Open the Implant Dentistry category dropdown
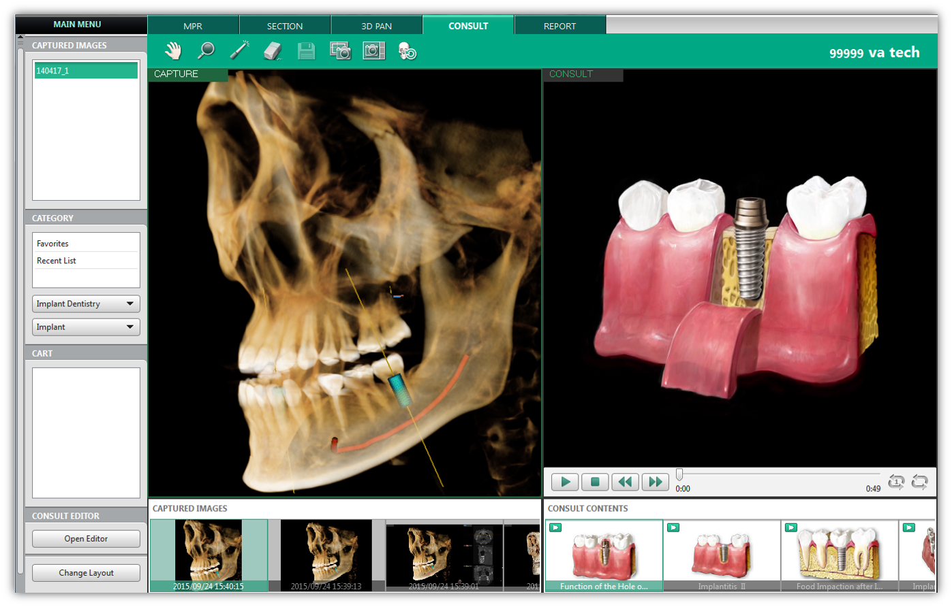This screenshot has width=952, height=607. click(x=86, y=303)
